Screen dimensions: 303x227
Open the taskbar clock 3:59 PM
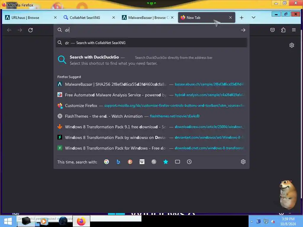[x=288, y=221]
